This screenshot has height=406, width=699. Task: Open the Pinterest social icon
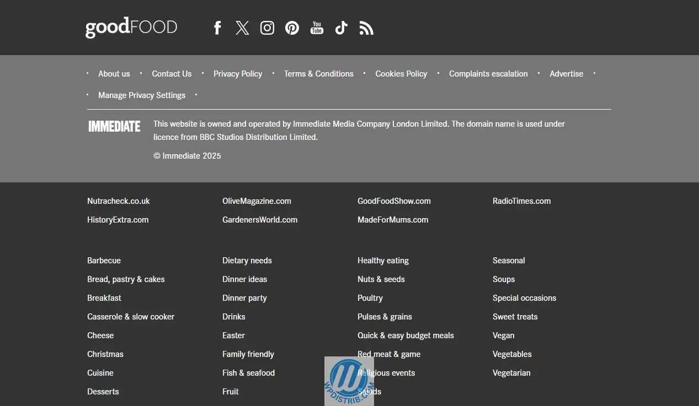click(x=292, y=28)
